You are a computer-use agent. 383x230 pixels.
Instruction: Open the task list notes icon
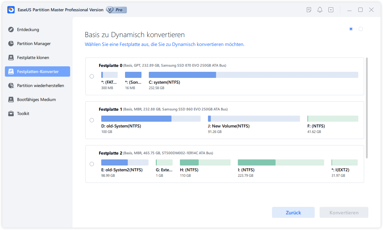point(309,10)
